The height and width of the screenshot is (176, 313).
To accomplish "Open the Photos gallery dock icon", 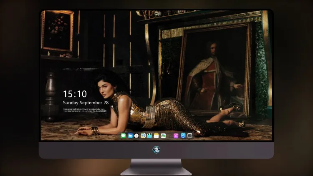I will tap(163, 136).
